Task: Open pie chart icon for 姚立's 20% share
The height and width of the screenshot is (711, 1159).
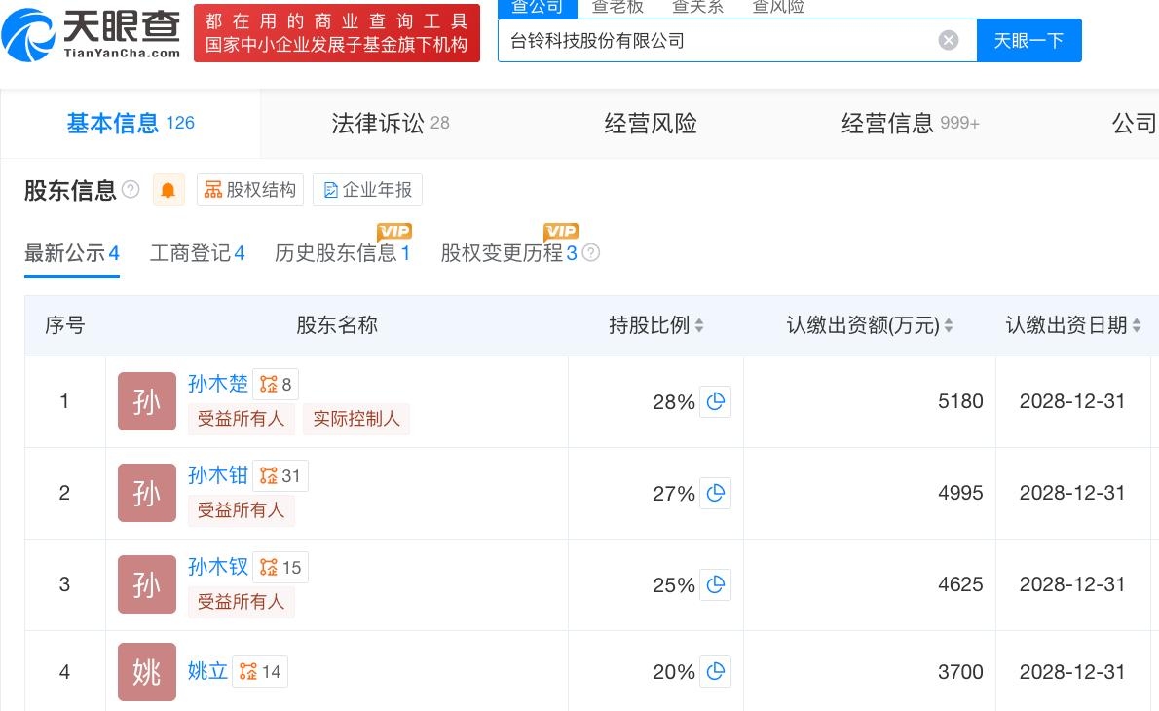Action: (x=716, y=671)
